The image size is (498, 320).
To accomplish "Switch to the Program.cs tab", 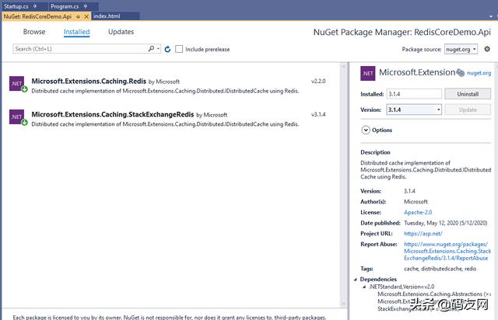I will point(65,6).
